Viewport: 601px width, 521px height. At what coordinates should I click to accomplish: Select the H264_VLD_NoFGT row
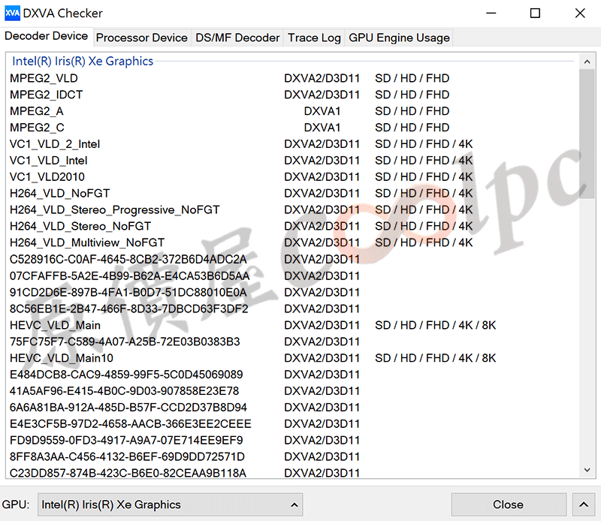pyautogui.click(x=292, y=194)
